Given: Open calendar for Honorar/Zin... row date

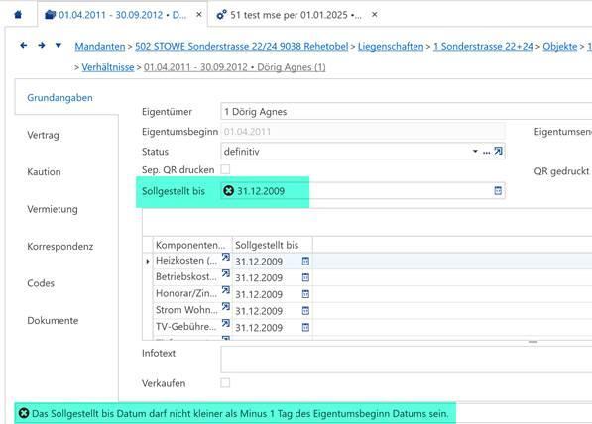Looking at the screenshot, I should [x=305, y=294].
